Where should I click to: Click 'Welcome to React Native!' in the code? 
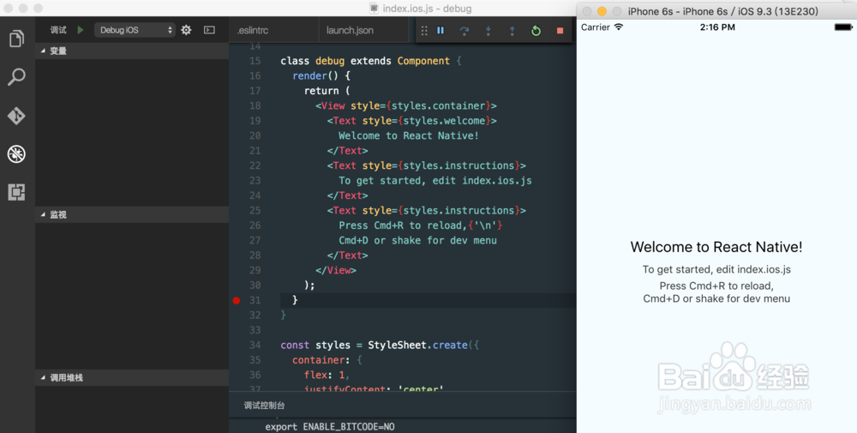click(408, 135)
